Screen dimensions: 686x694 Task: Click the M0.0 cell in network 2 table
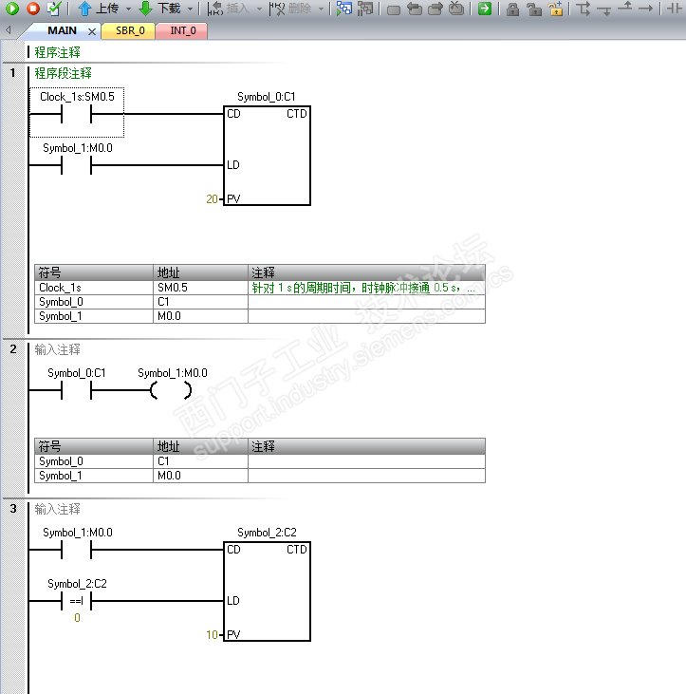tap(200, 476)
